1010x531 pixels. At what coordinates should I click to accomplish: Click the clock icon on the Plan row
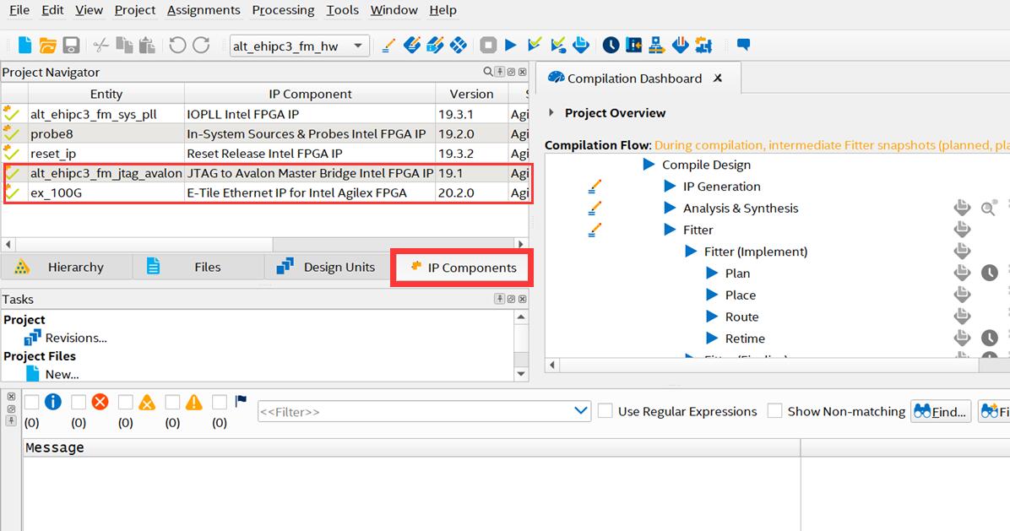click(x=990, y=273)
